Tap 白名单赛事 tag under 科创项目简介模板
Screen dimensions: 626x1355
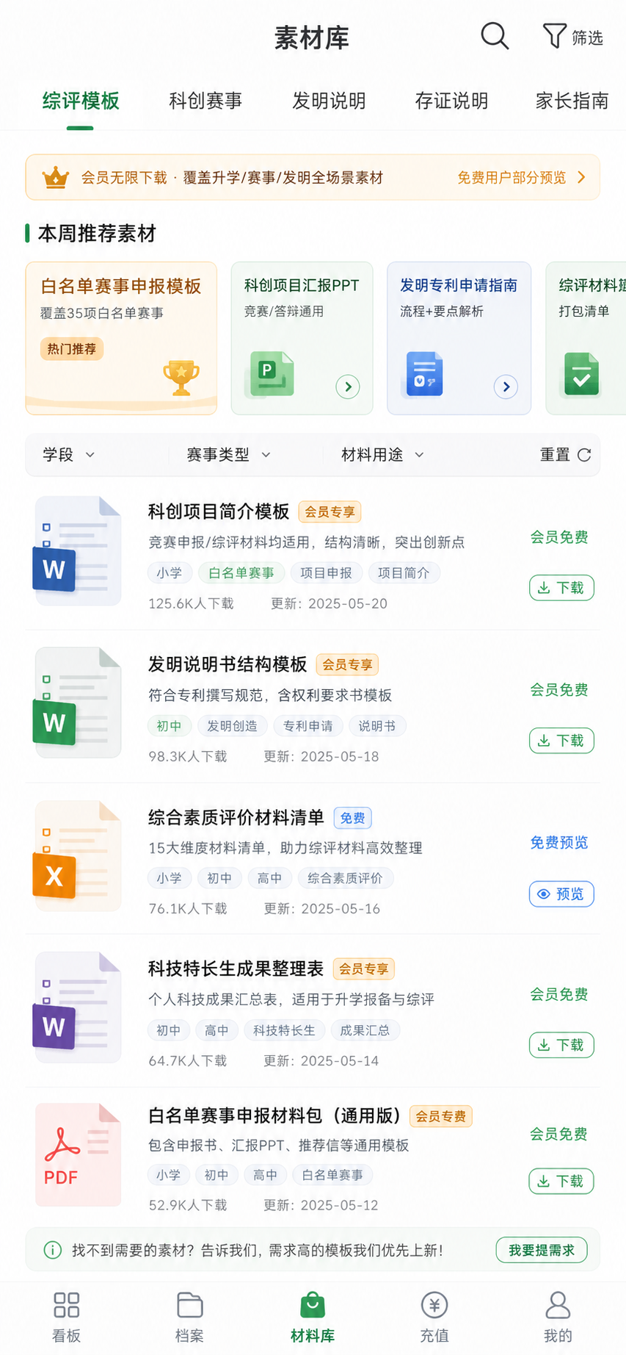[x=241, y=573]
